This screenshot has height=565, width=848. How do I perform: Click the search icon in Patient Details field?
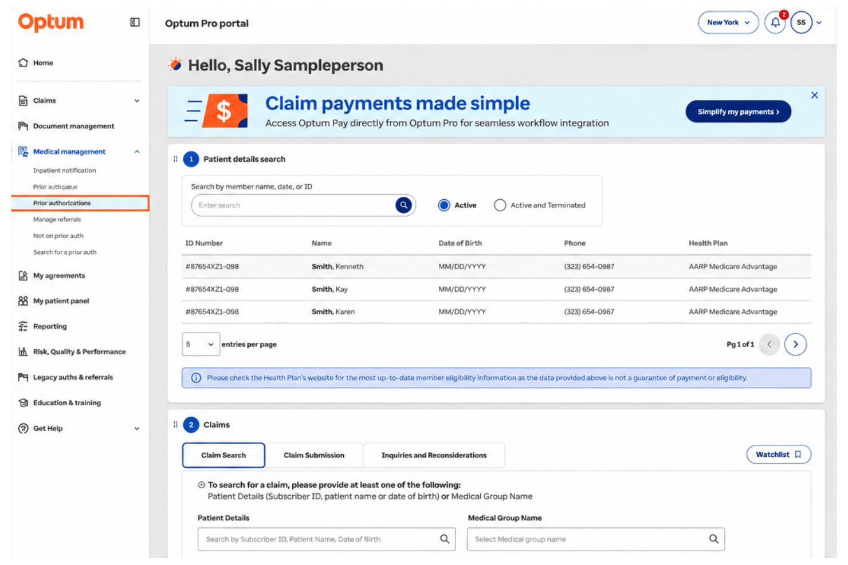[445, 539]
